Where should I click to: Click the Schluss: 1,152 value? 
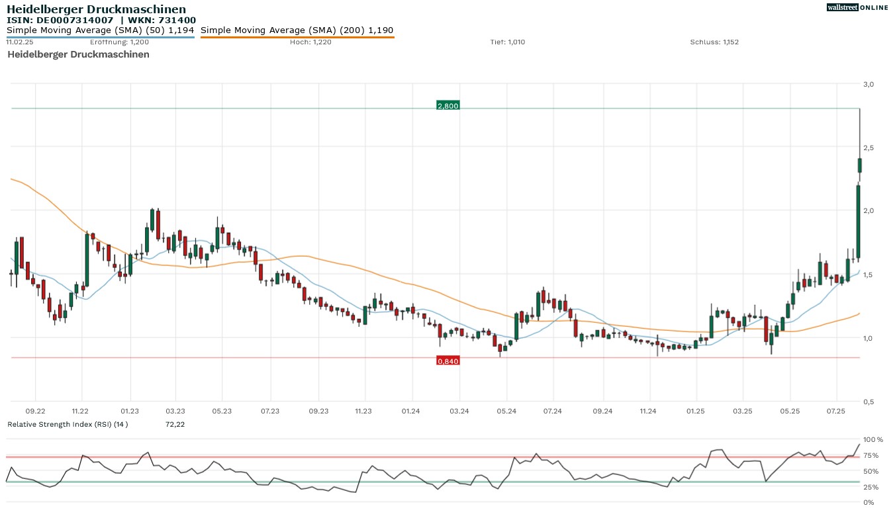pos(714,42)
